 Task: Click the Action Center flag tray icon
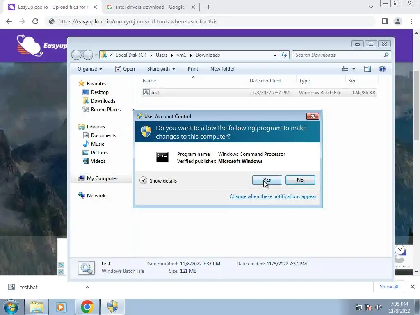pyautogui.click(x=369, y=307)
